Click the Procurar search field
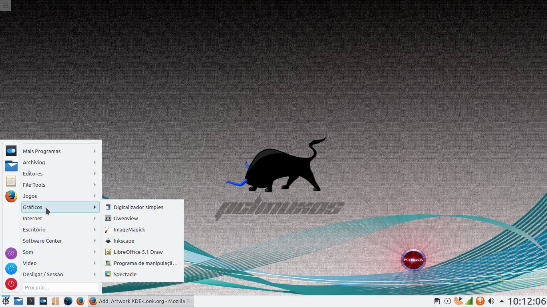The height and width of the screenshot is (307, 547). pos(60,287)
